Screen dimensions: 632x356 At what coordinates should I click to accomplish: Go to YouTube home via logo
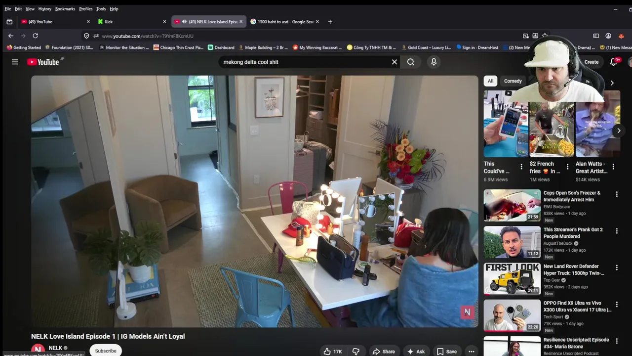pos(43,62)
